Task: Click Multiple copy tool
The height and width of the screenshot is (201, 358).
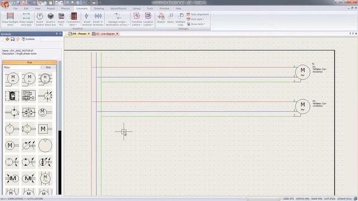Action: click(180, 19)
